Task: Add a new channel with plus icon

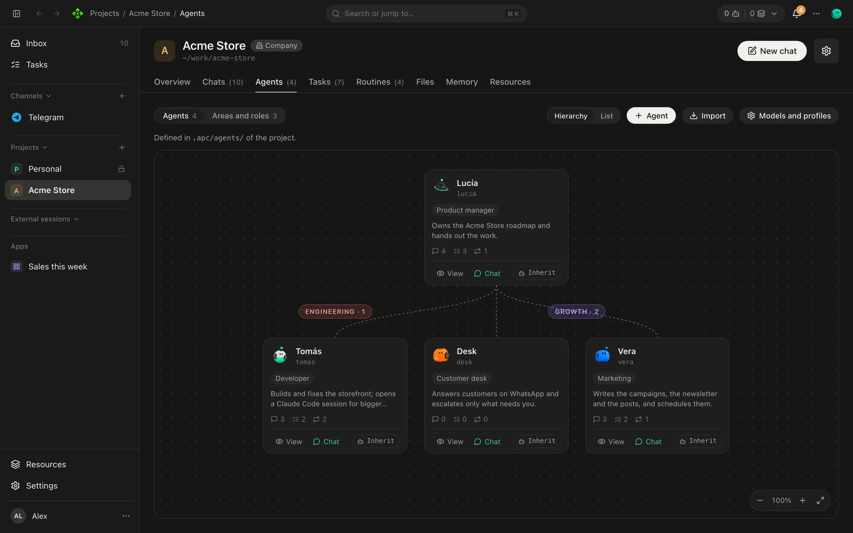Action: tap(122, 96)
